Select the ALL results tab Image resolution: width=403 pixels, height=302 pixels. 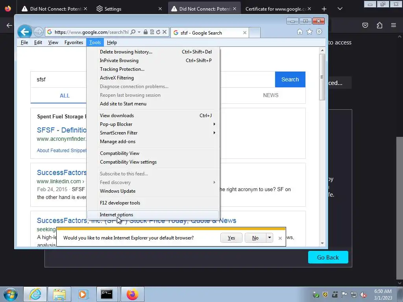click(65, 96)
